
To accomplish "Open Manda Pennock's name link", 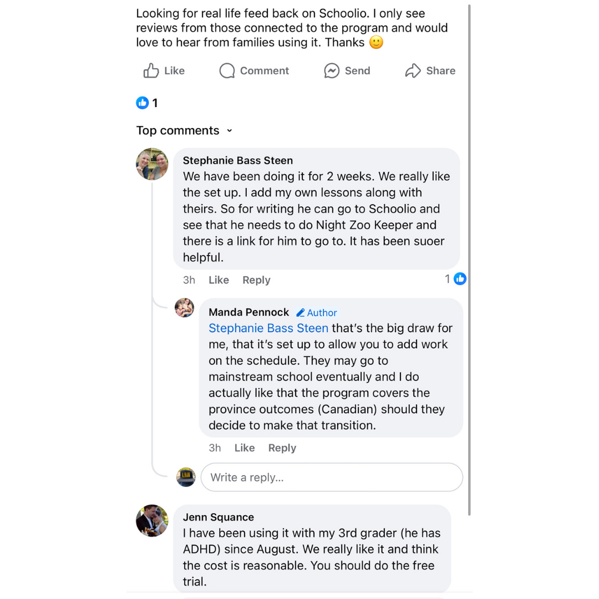I will pyautogui.click(x=248, y=312).
